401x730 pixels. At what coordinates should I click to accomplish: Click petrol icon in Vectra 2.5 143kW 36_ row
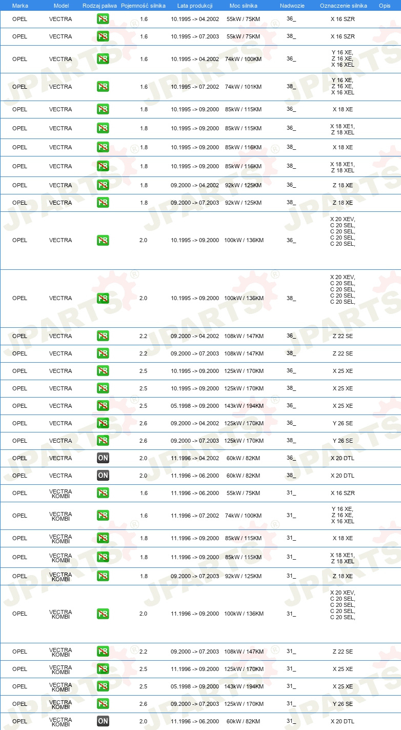(103, 406)
